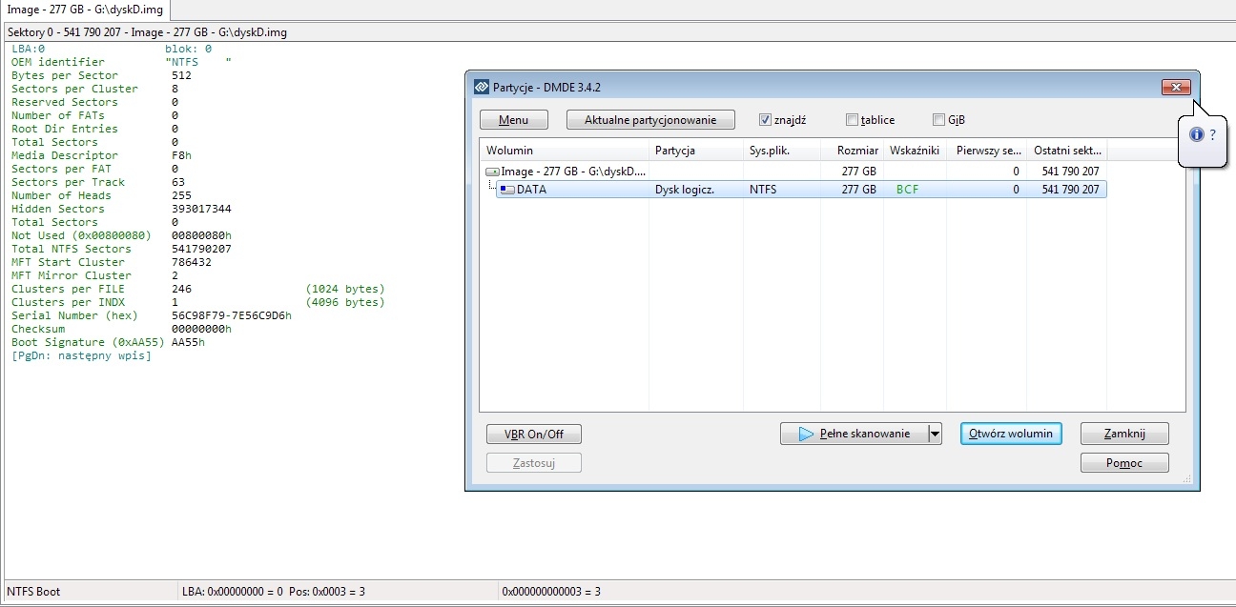Click the VBR On/Off button
The height and width of the screenshot is (607, 1236).
[534, 434]
